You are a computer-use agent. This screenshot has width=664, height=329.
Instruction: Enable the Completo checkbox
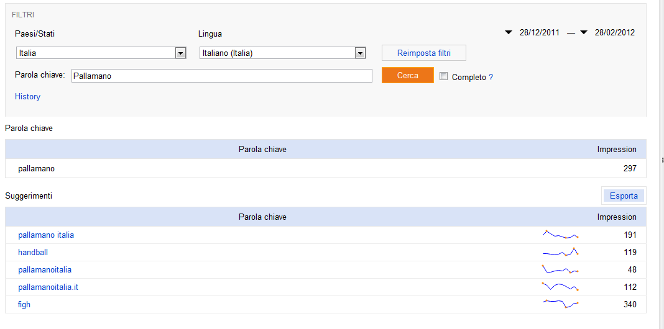[x=443, y=76]
